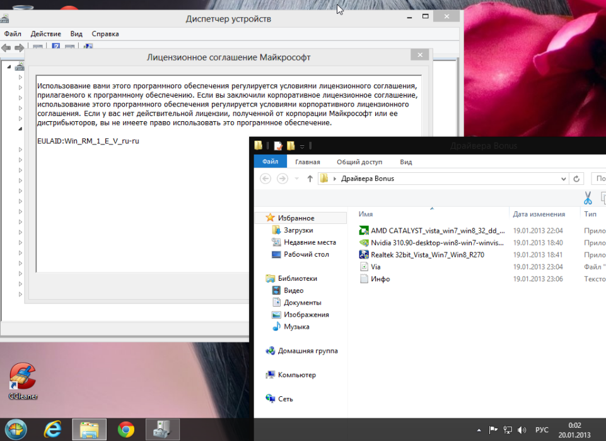Click the Explorer forward navigation button
Screen dimensions: 606x441
283,179
